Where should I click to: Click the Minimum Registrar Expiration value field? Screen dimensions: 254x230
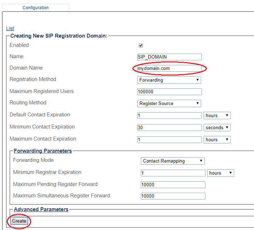pyautogui.click(x=173, y=173)
